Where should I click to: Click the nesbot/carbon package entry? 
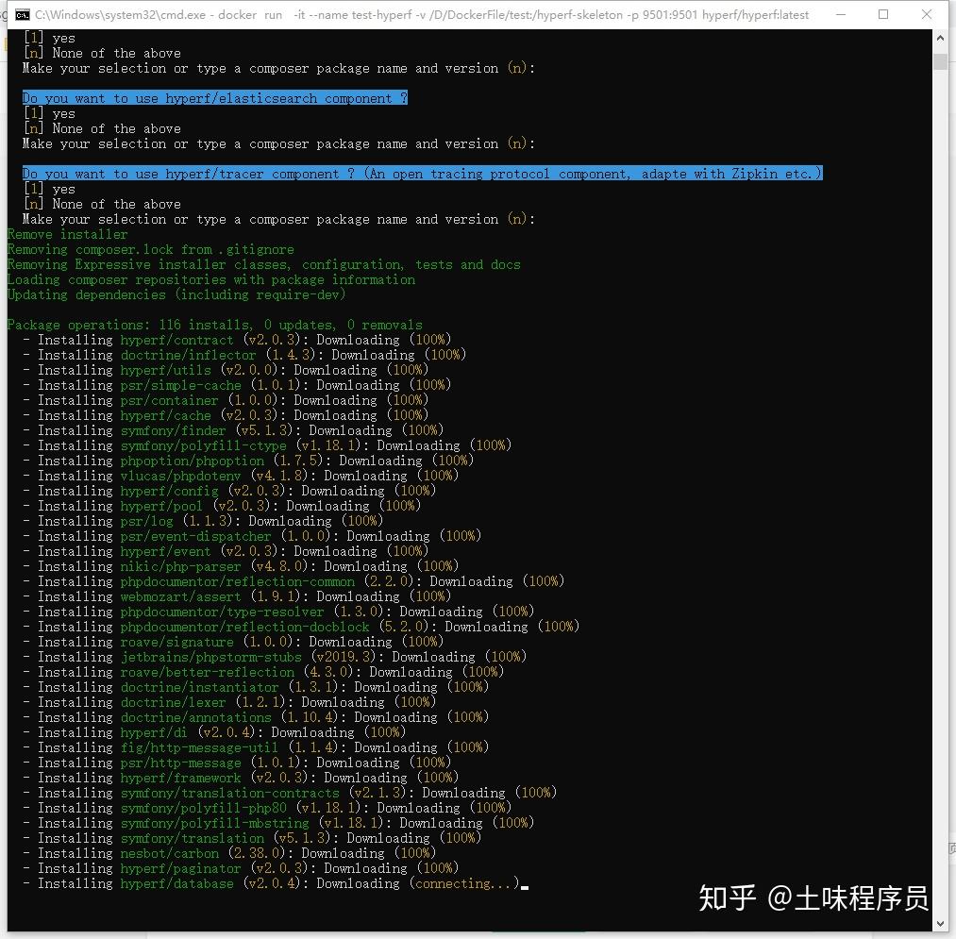170,853
